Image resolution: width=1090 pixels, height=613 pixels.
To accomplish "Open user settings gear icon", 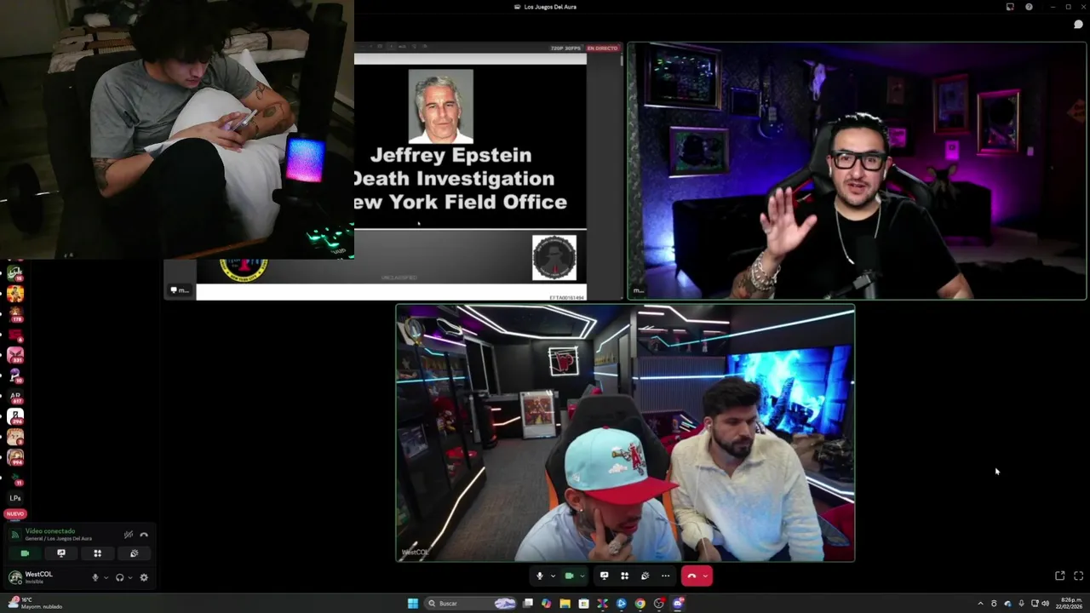I will click(x=143, y=577).
